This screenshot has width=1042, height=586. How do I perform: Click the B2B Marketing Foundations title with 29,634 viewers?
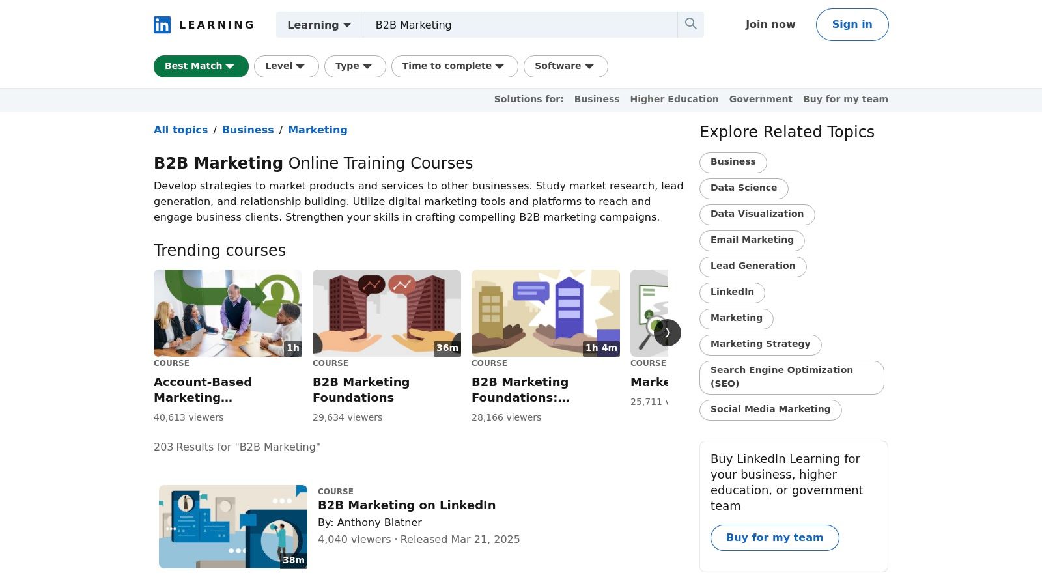point(361,390)
